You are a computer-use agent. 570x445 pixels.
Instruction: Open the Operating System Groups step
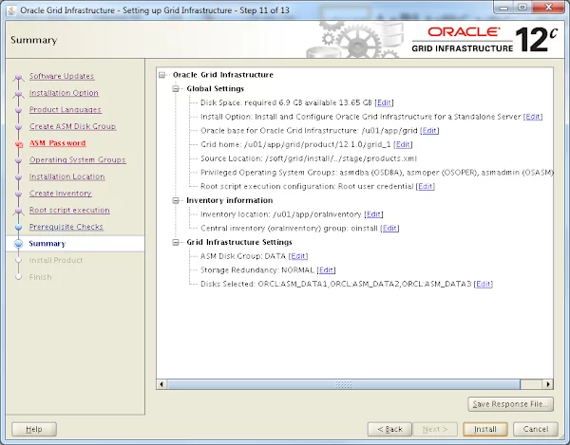pos(78,159)
